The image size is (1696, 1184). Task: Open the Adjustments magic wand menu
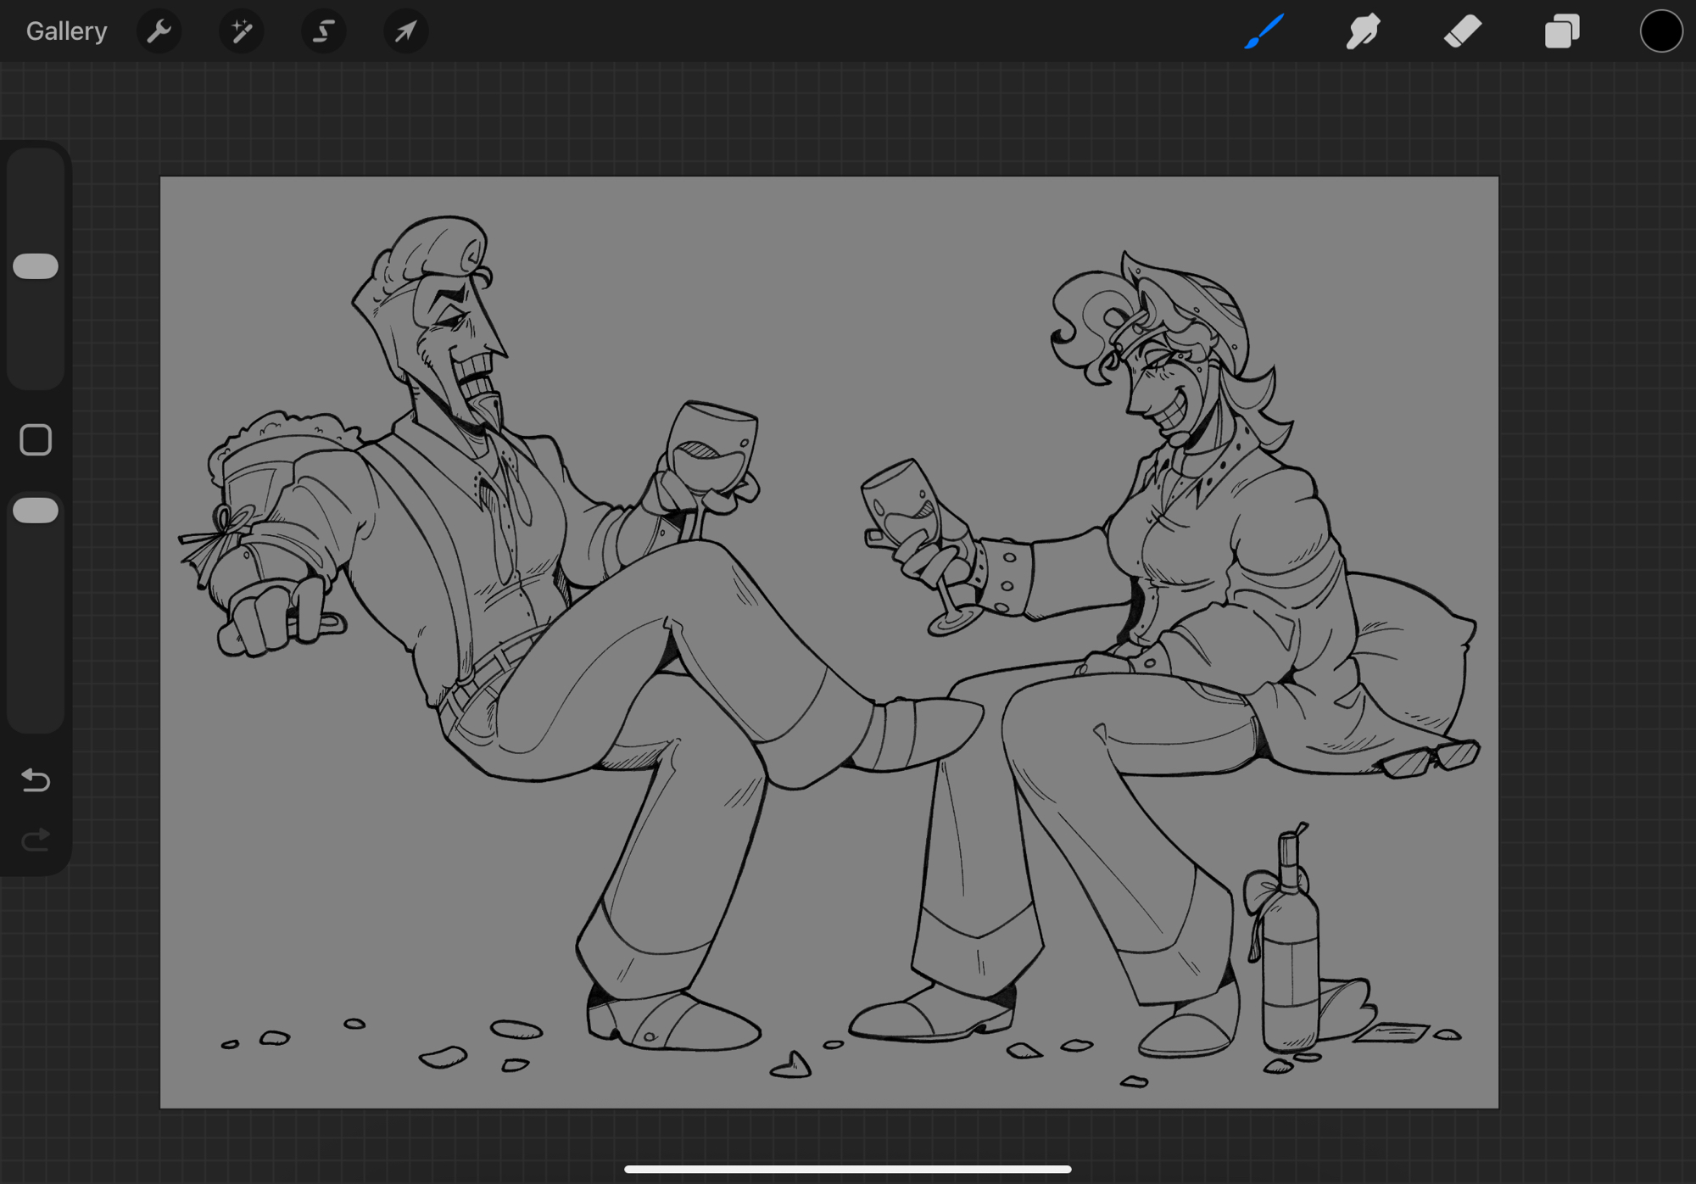[241, 31]
